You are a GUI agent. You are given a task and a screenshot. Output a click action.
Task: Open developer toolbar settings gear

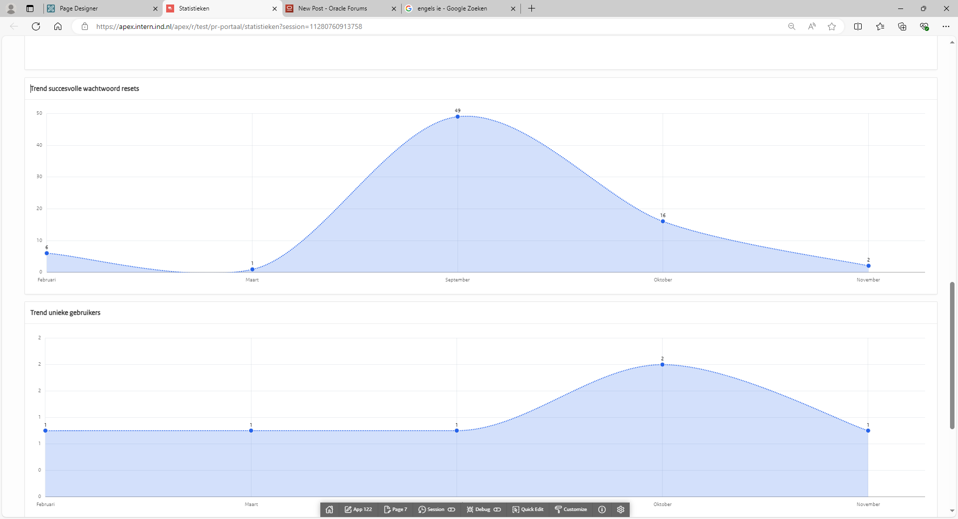tap(620, 510)
